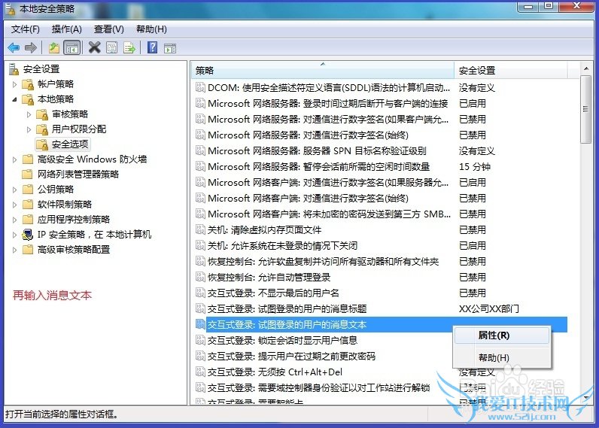Click the scrollbar down arrow
This screenshot has height=428, width=599.
[585, 397]
